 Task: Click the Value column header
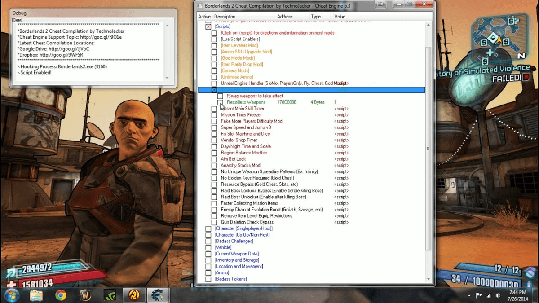pyautogui.click(x=340, y=17)
